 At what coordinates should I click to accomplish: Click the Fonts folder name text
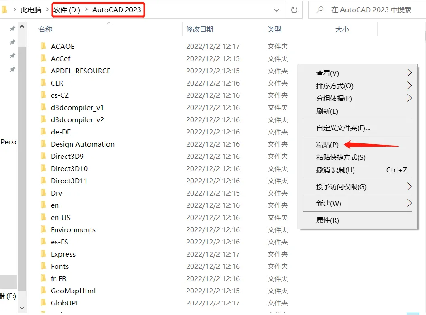coord(60,267)
